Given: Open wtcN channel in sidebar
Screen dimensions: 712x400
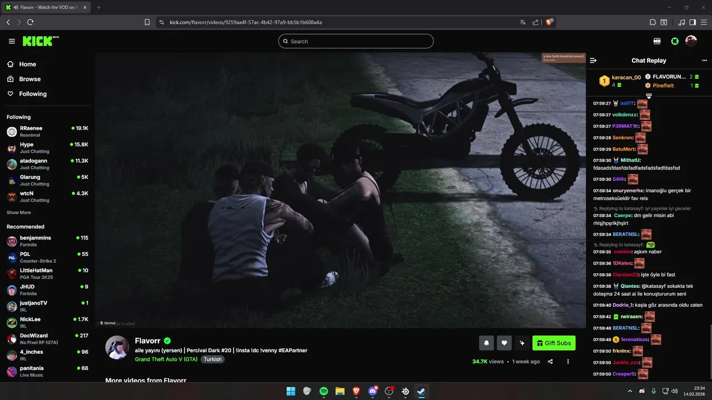Looking at the screenshot, I should point(48,197).
